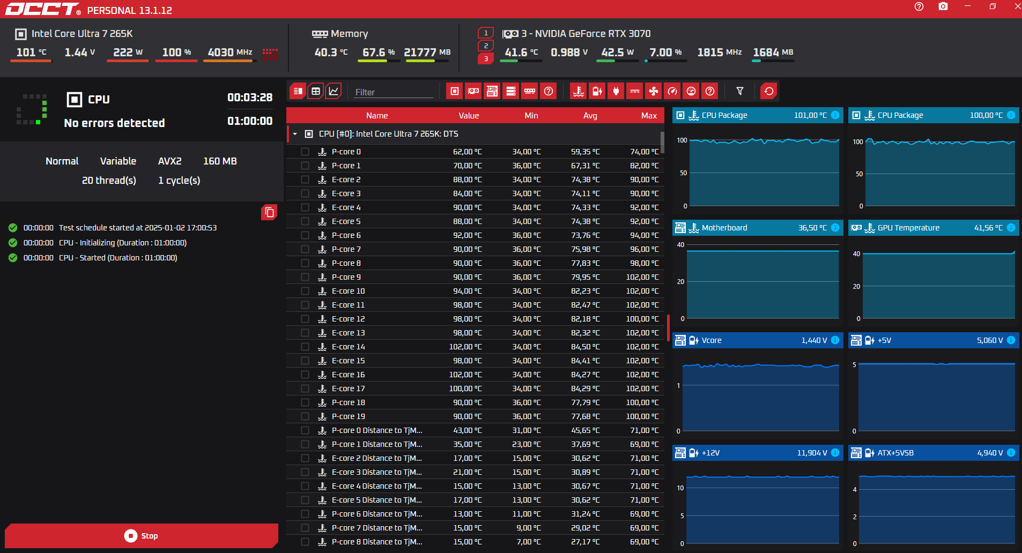
Task: Click the NVIDIA GeForce RTX 3070 label
Action: [586, 34]
